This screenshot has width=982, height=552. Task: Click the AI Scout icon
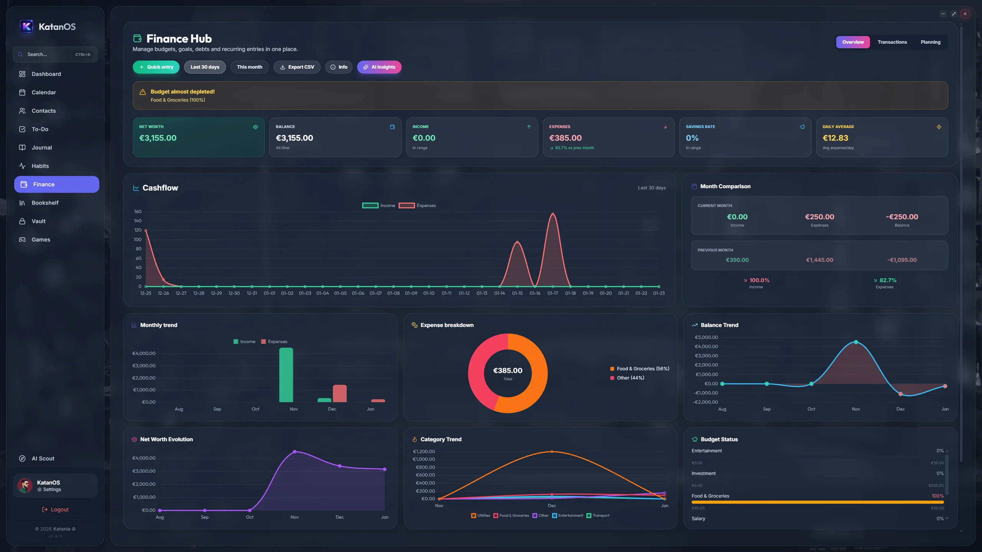[22, 458]
